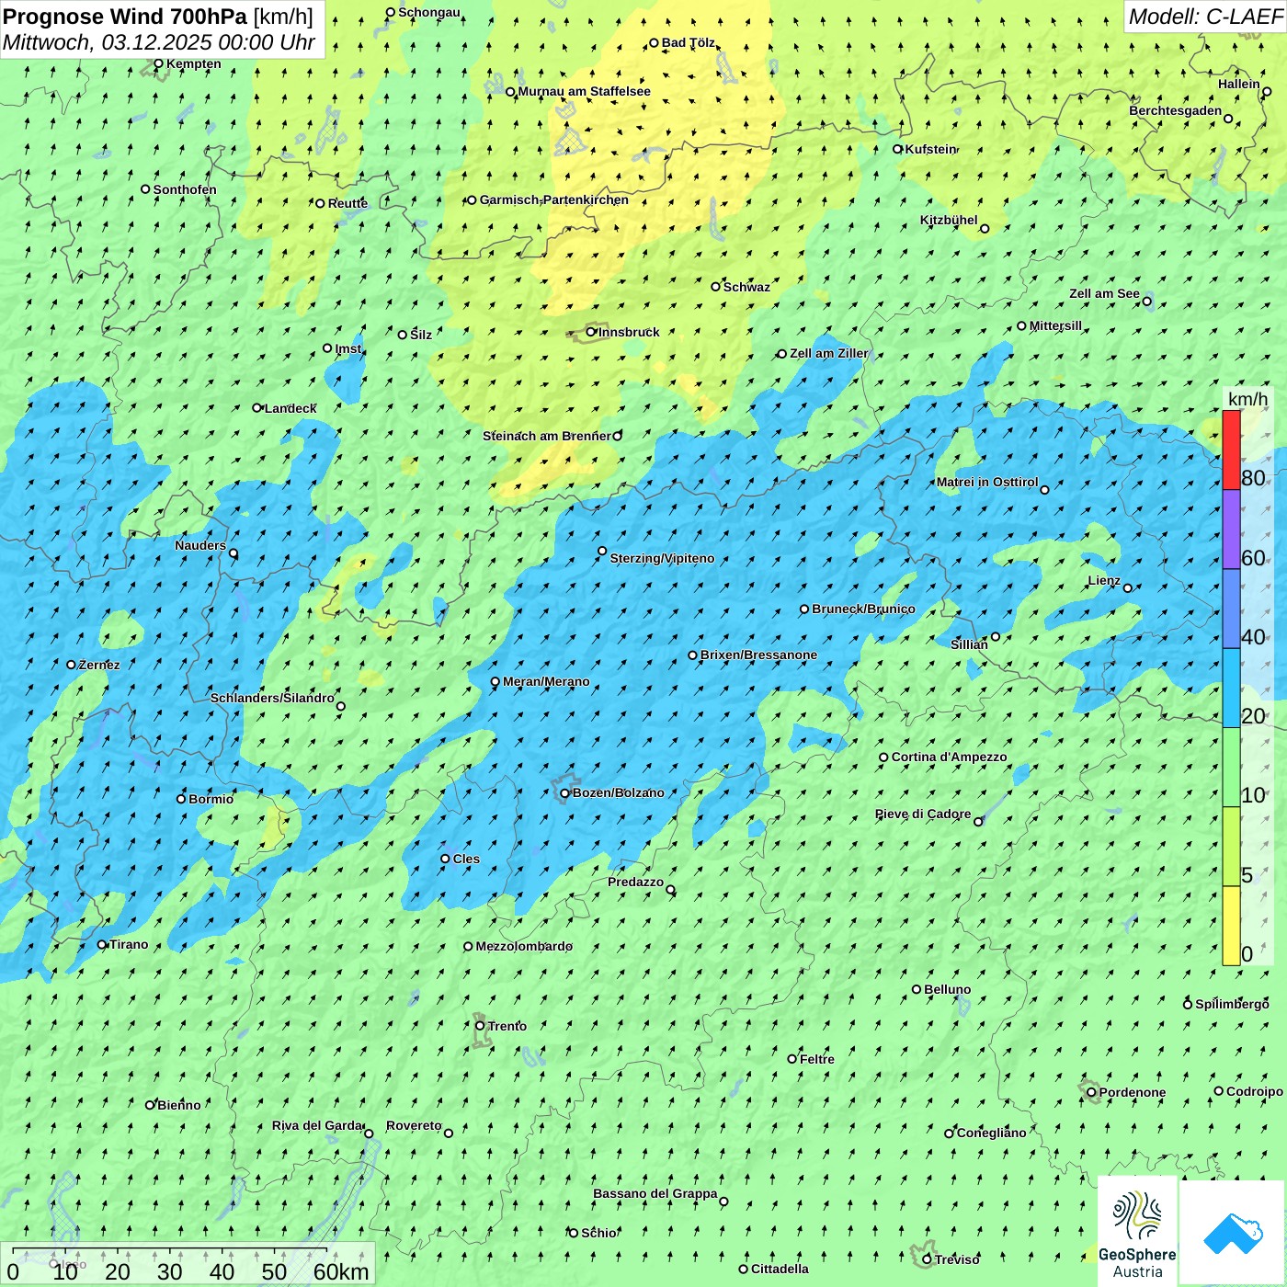Click the Zell am See marker
The width and height of the screenshot is (1287, 1287).
click(x=1146, y=301)
